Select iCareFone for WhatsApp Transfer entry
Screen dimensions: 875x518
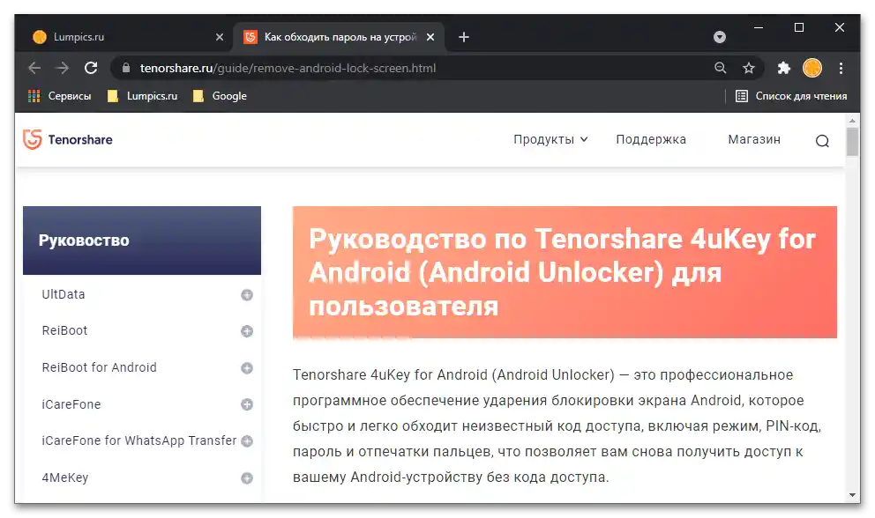coord(139,440)
